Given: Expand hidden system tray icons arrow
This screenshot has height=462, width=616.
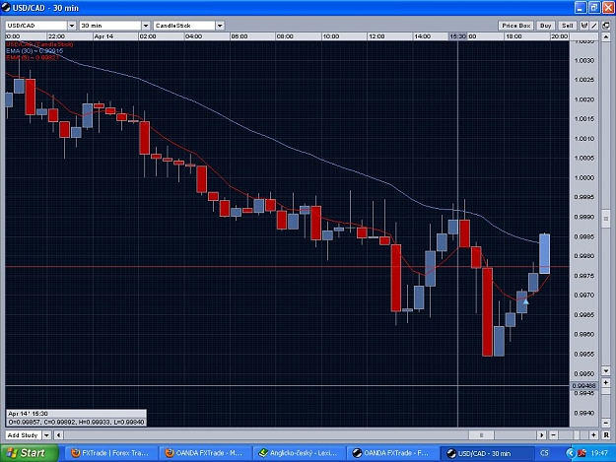Looking at the screenshot, I should click(x=570, y=453).
